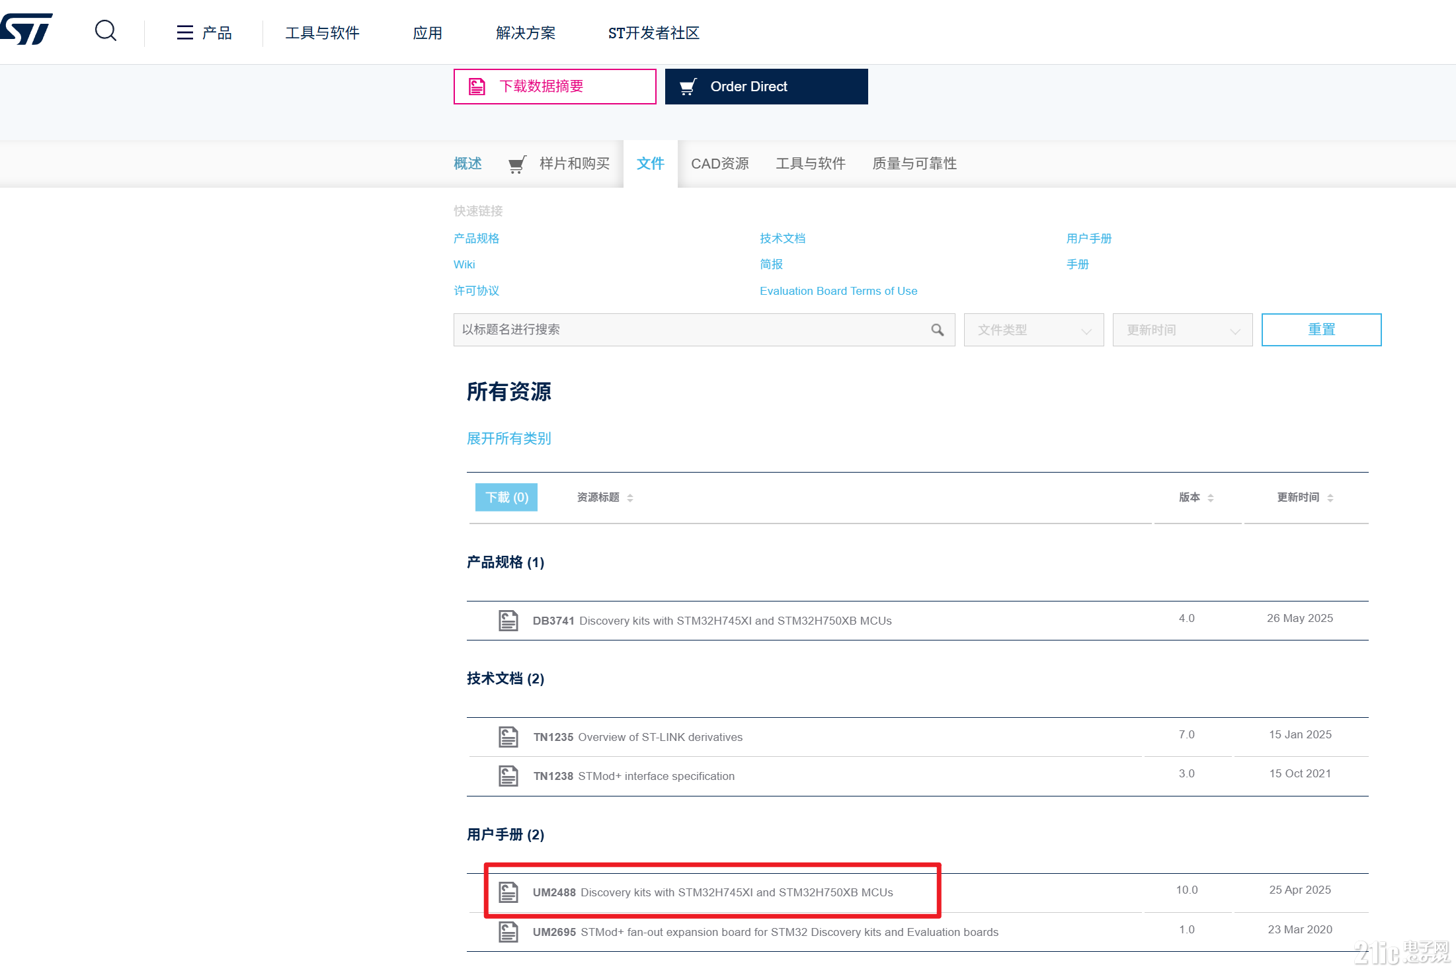Open UM2488 Discovery kits user manual

(x=713, y=892)
